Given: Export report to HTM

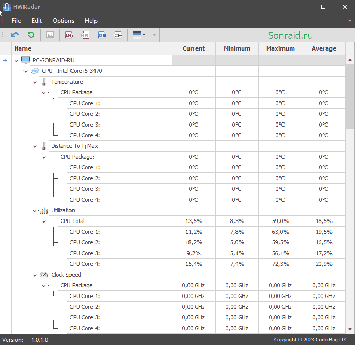Looking at the screenshot, I should click(x=102, y=35).
